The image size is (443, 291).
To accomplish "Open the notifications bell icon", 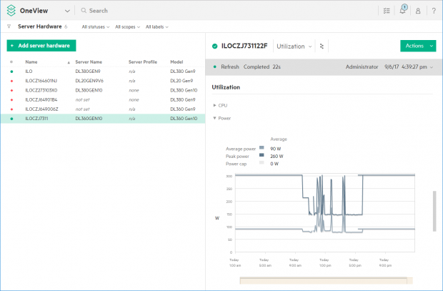I will pyautogui.click(x=403, y=11).
